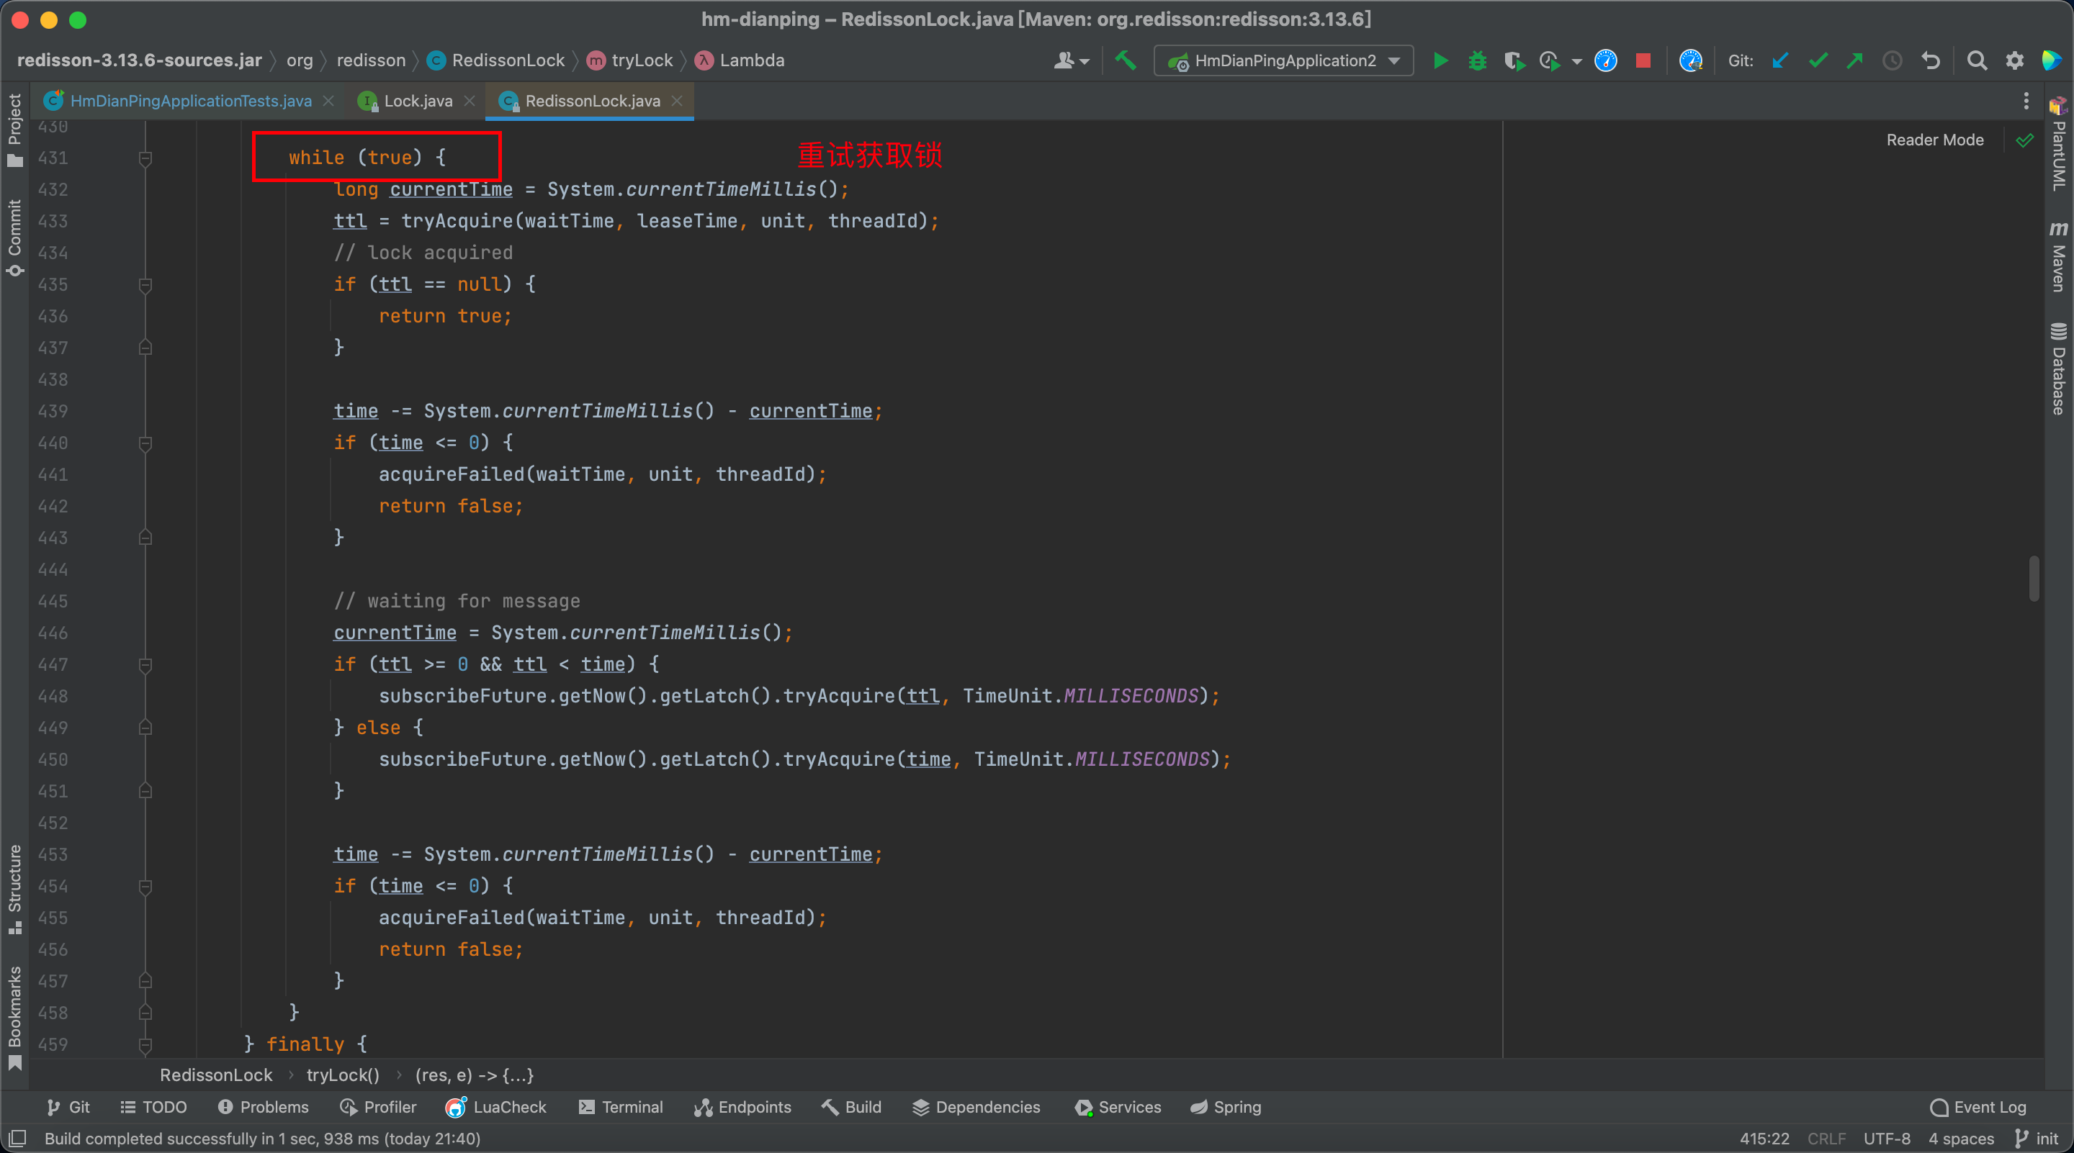Open IDE settings gear icon
The image size is (2074, 1153).
pyautogui.click(x=2014, y=60)
